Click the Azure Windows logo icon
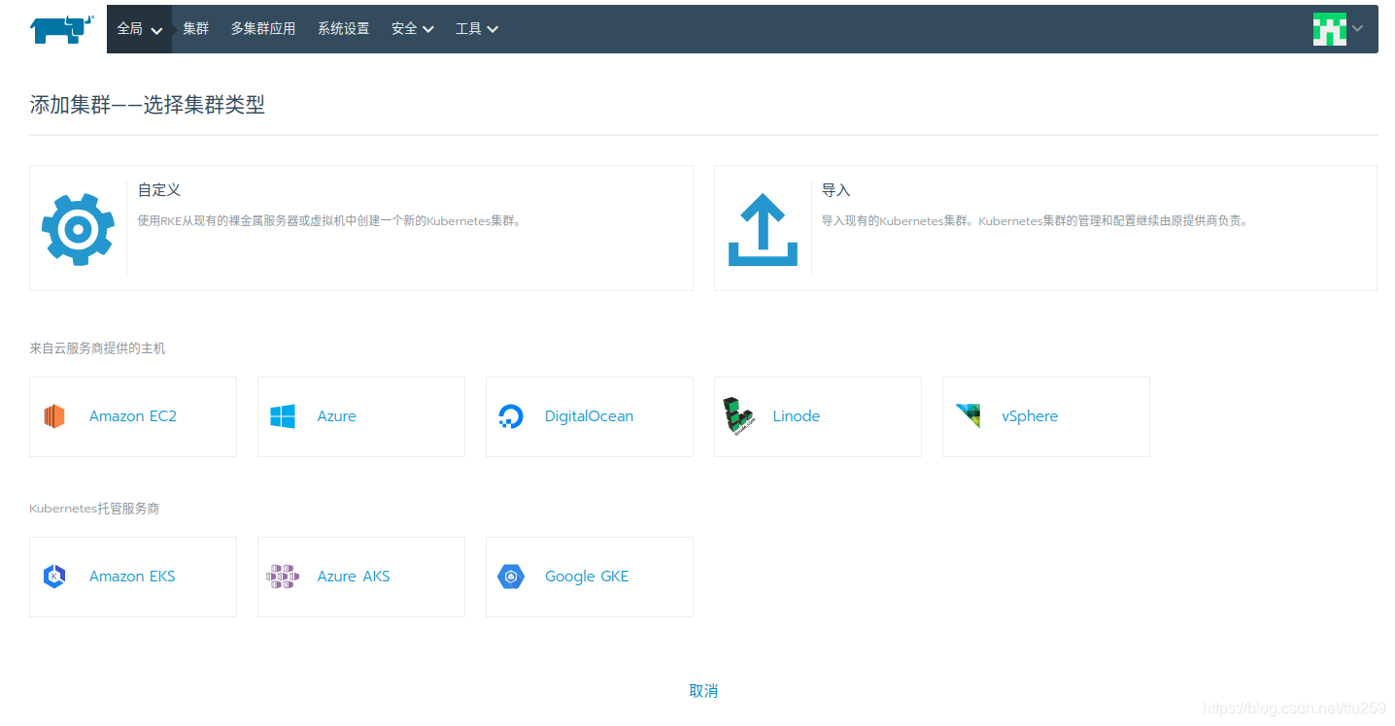The height and width of the screenshot is (726, 1395). pyautogui.click(x=283, y=416)
